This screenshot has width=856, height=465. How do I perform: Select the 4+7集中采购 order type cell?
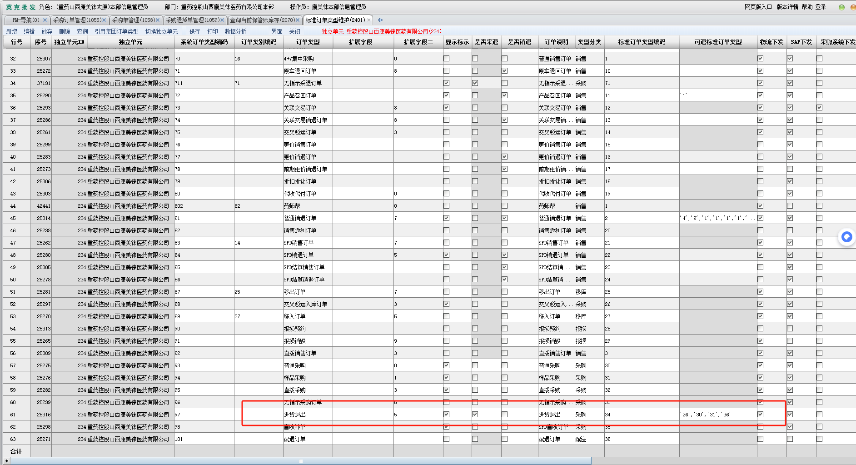click(308, 59)
